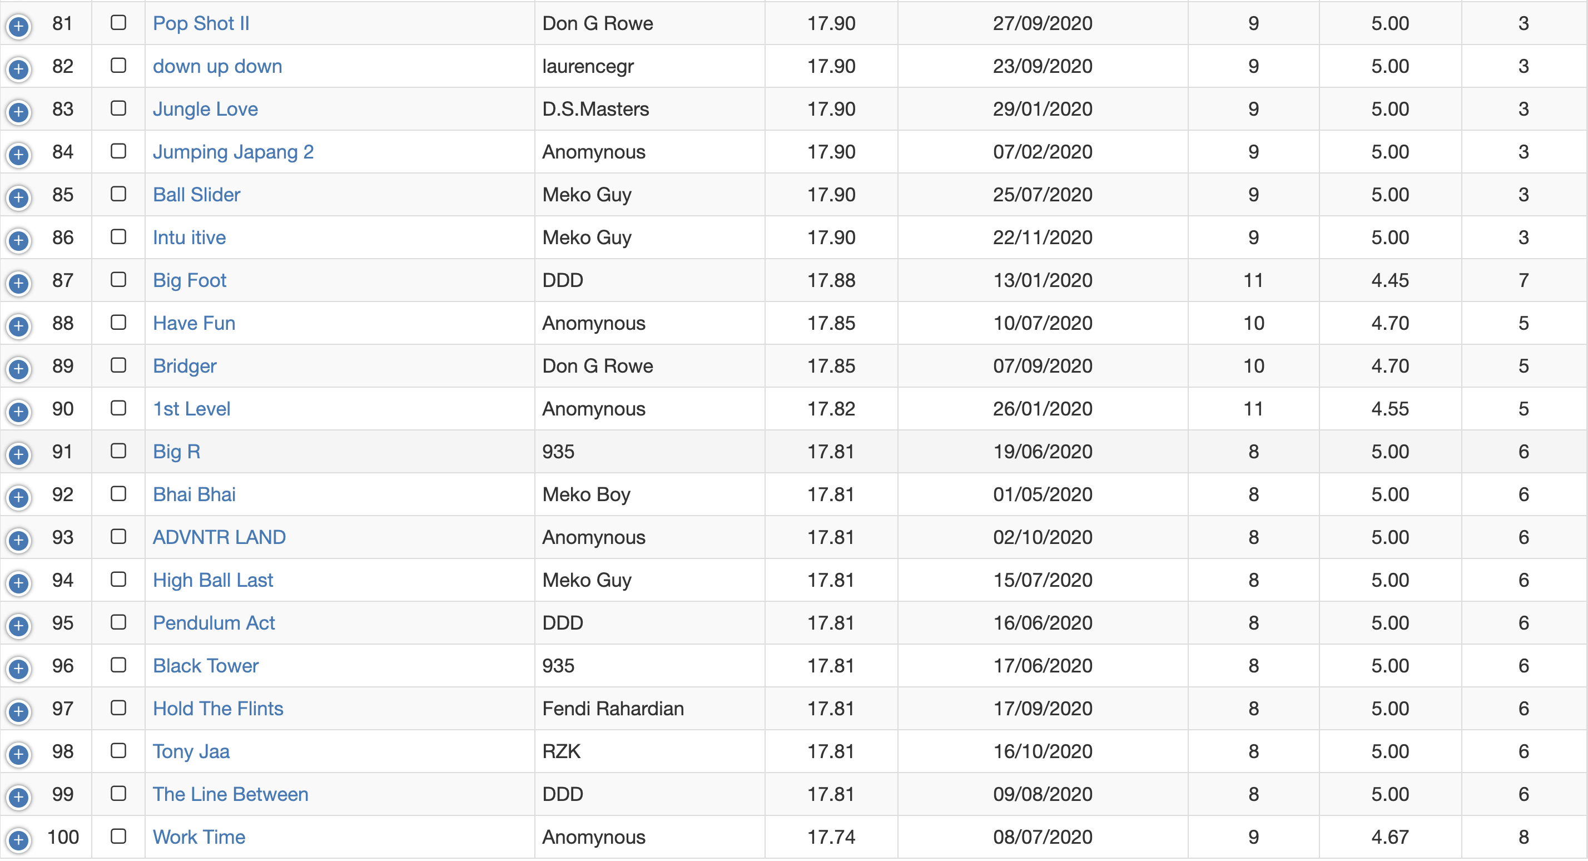Expand the Ball Slider row 85
Image resolution: width=1588 pixels, height=861 pixels.
(18, 197)
